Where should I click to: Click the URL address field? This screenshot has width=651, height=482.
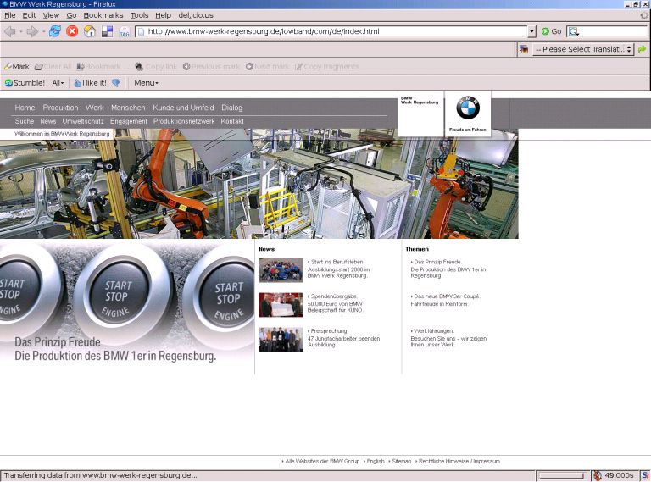[x=331, y=31]
